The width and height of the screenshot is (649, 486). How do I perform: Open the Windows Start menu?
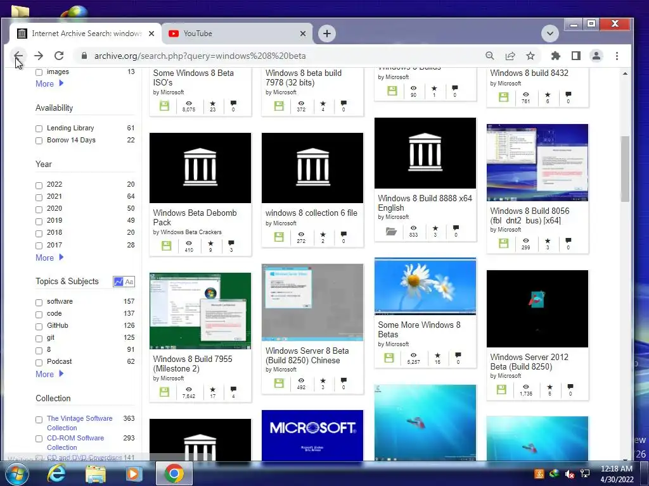[16, 473]
